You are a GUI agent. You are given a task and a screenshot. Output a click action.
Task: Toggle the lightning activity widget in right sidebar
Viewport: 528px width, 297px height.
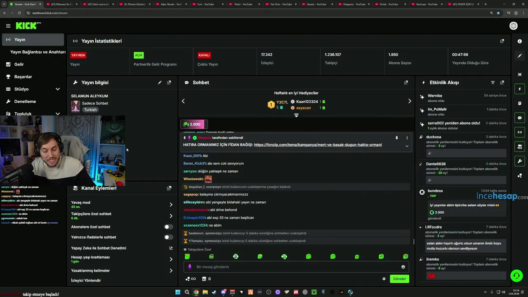[520, 89]
